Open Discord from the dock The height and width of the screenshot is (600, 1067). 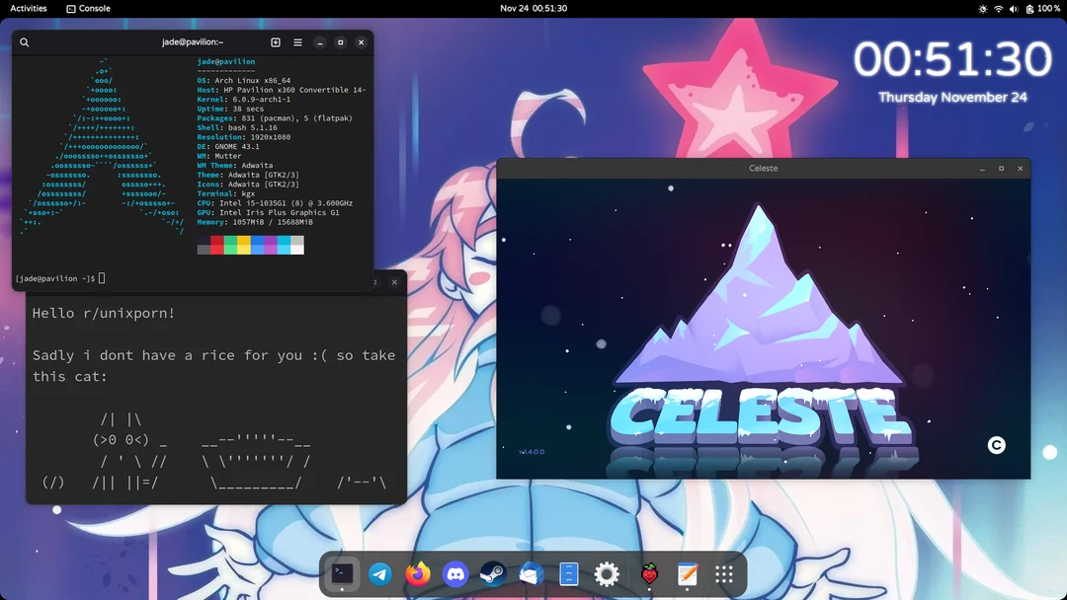(x=455, y=573)
